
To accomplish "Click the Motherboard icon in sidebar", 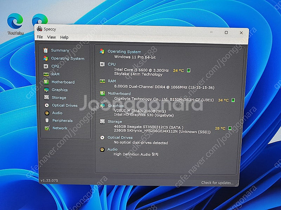I will pyautogui.click(x=46, y=82).
